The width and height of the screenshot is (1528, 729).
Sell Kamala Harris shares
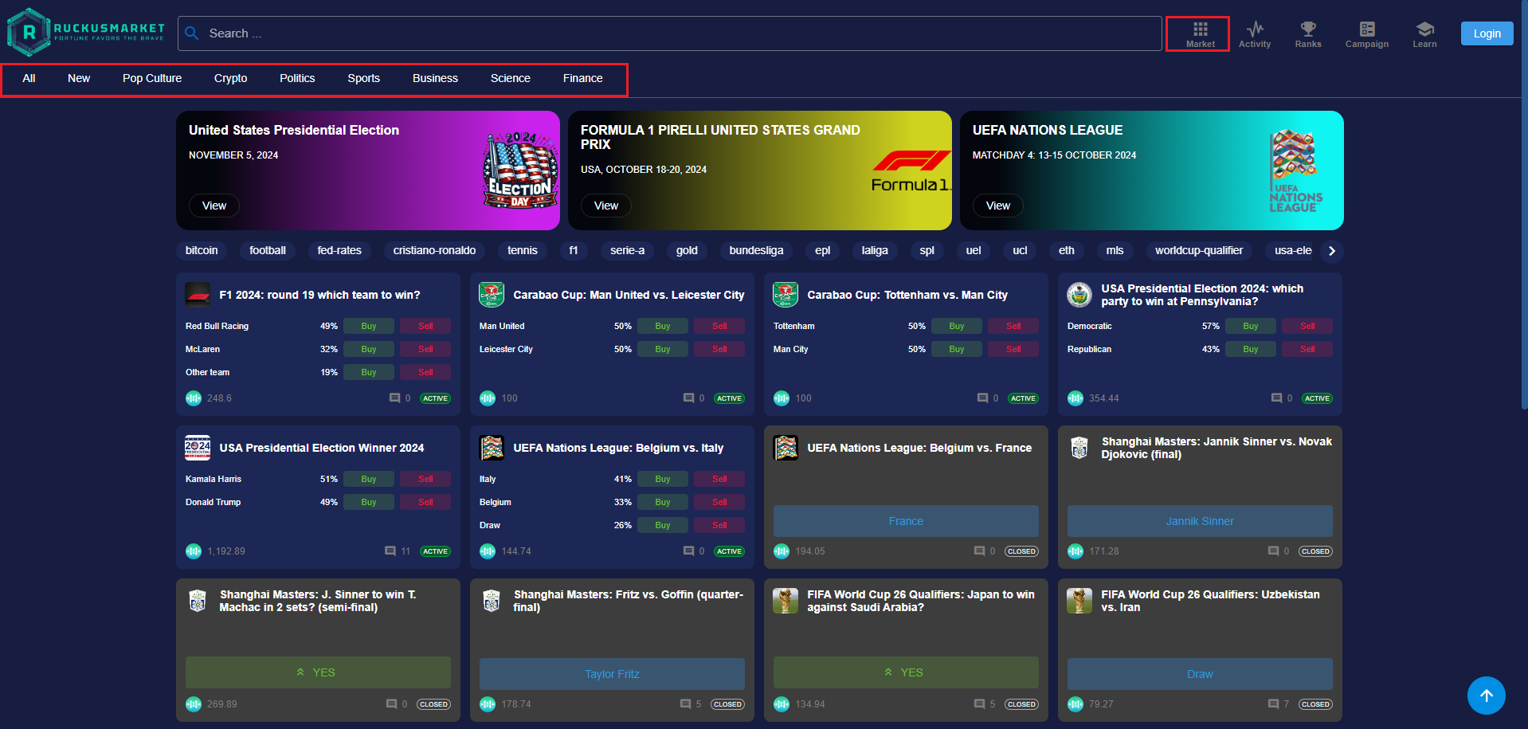tap(425, 479)
